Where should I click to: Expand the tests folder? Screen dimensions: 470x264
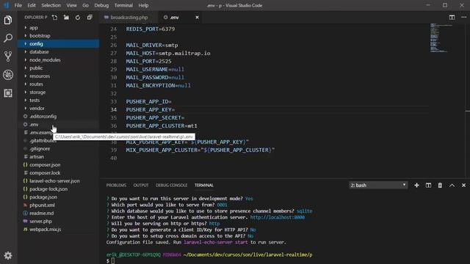(59, 100)
